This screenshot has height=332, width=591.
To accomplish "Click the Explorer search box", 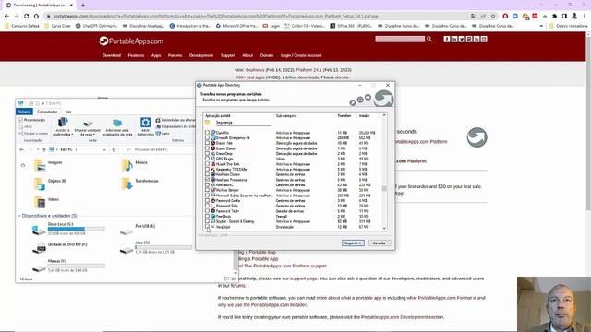I will [159, 149].
